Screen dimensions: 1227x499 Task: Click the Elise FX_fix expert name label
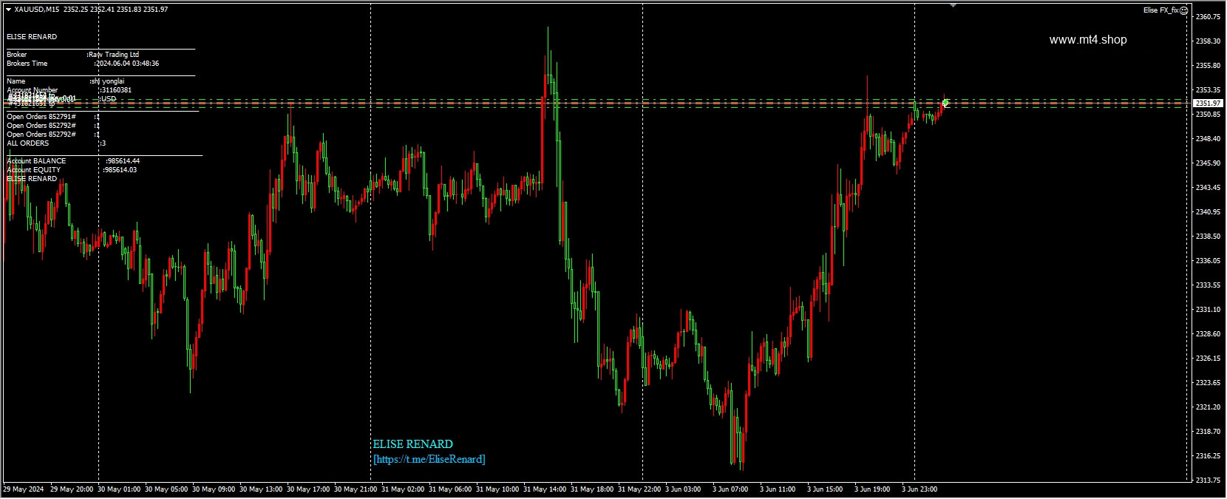coord(1160,10)
